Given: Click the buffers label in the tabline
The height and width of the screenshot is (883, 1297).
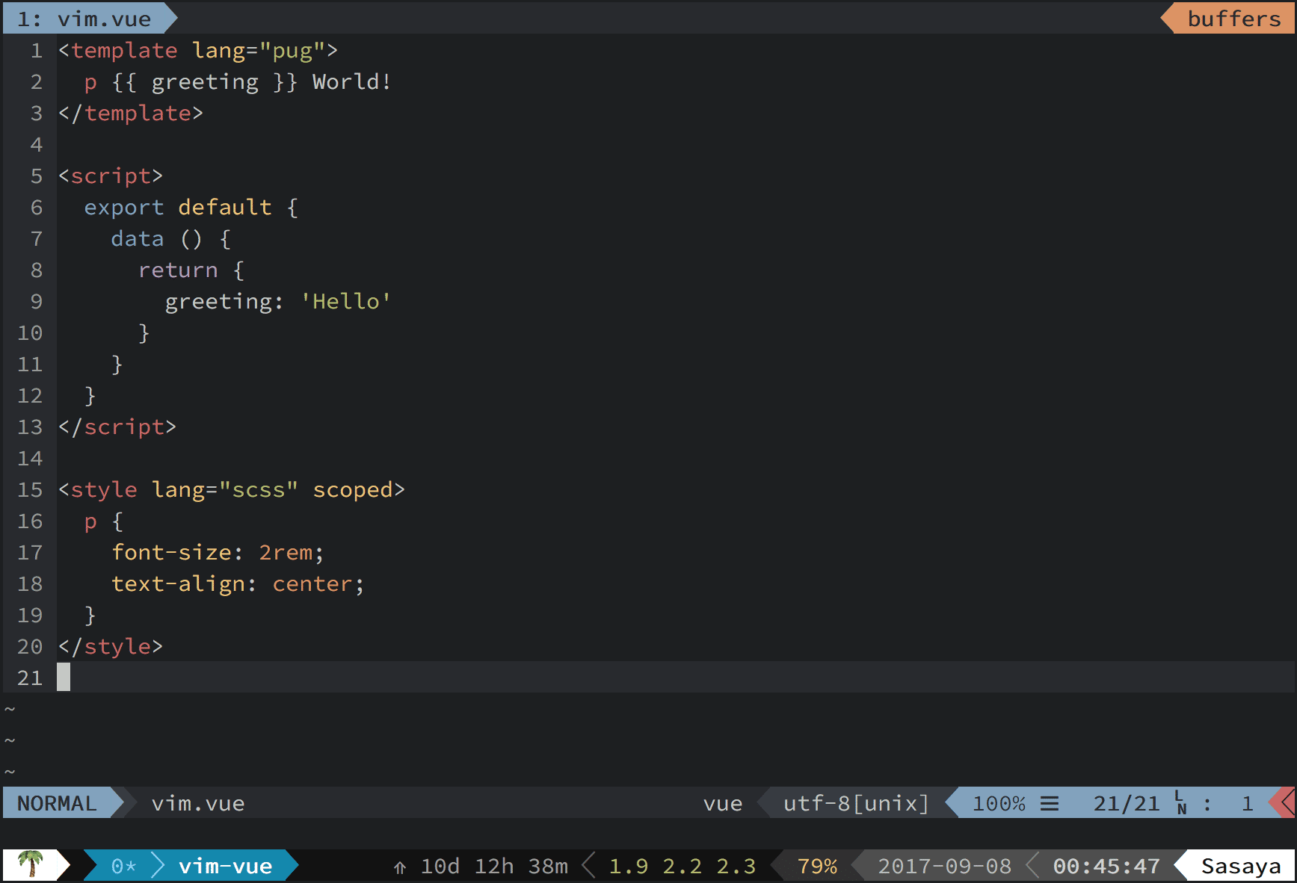Looking at the screenshot, I should [1233, 19].
